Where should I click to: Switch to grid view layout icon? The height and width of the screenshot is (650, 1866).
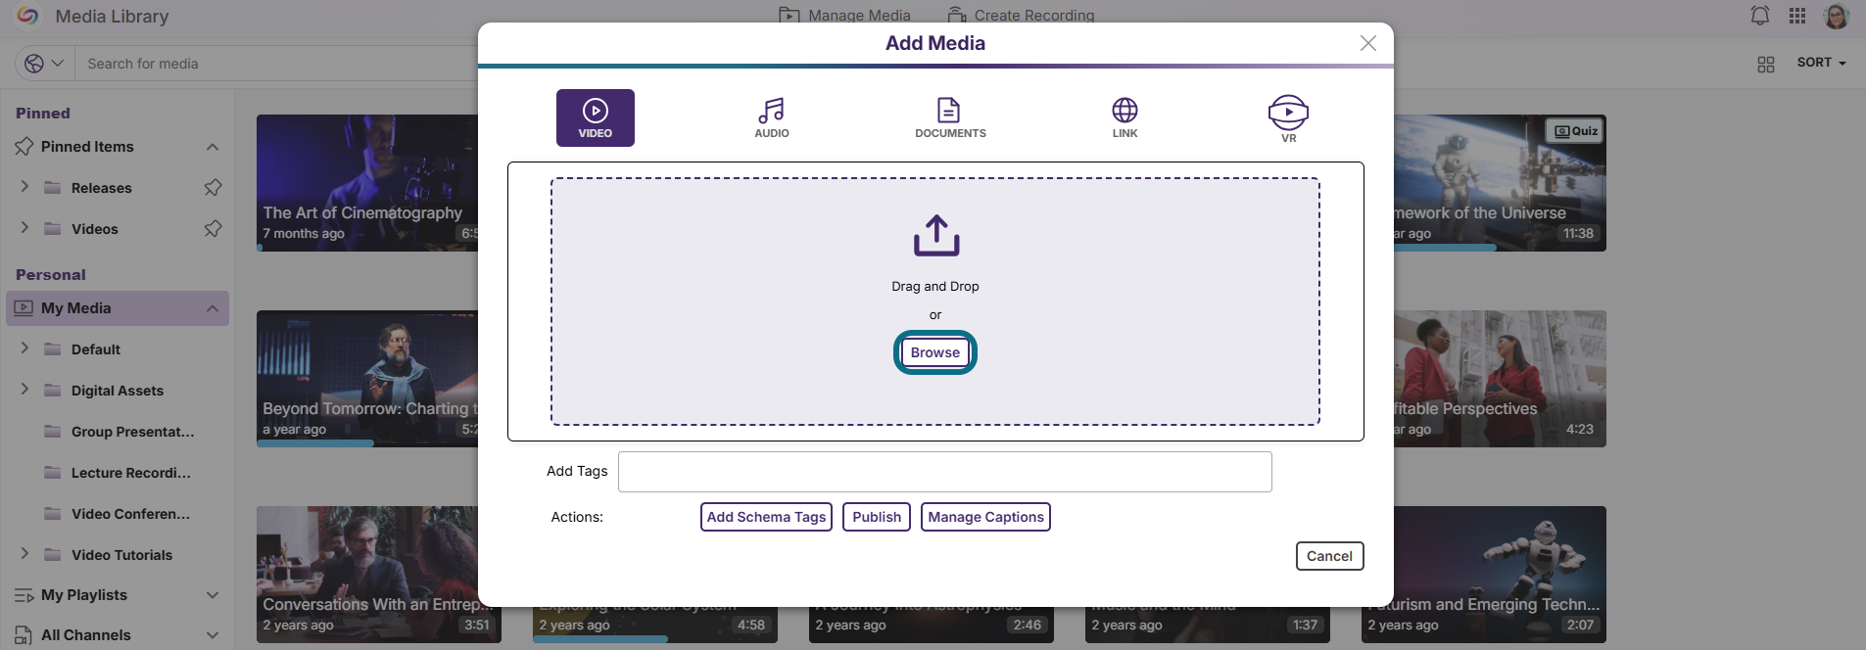pos(1765,64)
